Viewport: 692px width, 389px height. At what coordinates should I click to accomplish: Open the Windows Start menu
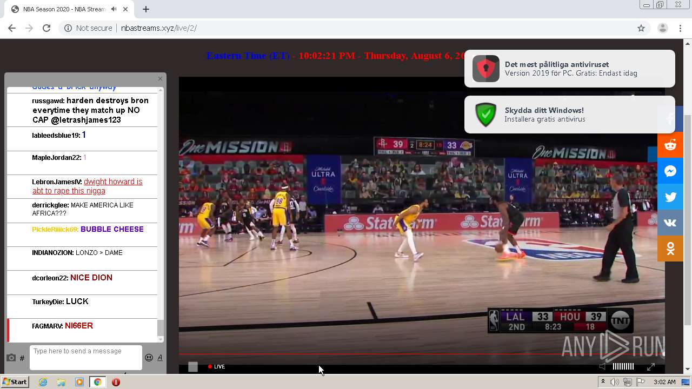click(15, 382)
